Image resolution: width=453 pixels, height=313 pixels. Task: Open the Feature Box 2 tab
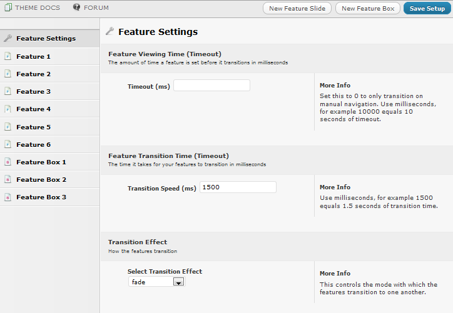tap(49, 179)
